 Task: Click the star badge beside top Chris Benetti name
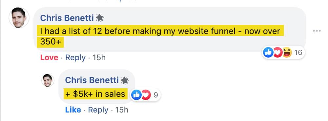(x=100, y=18)
